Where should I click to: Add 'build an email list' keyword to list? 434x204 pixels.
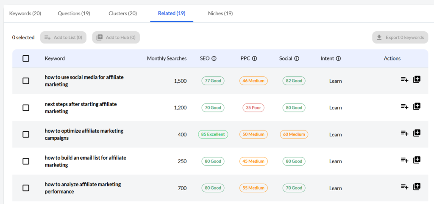[x=404, y=160]
